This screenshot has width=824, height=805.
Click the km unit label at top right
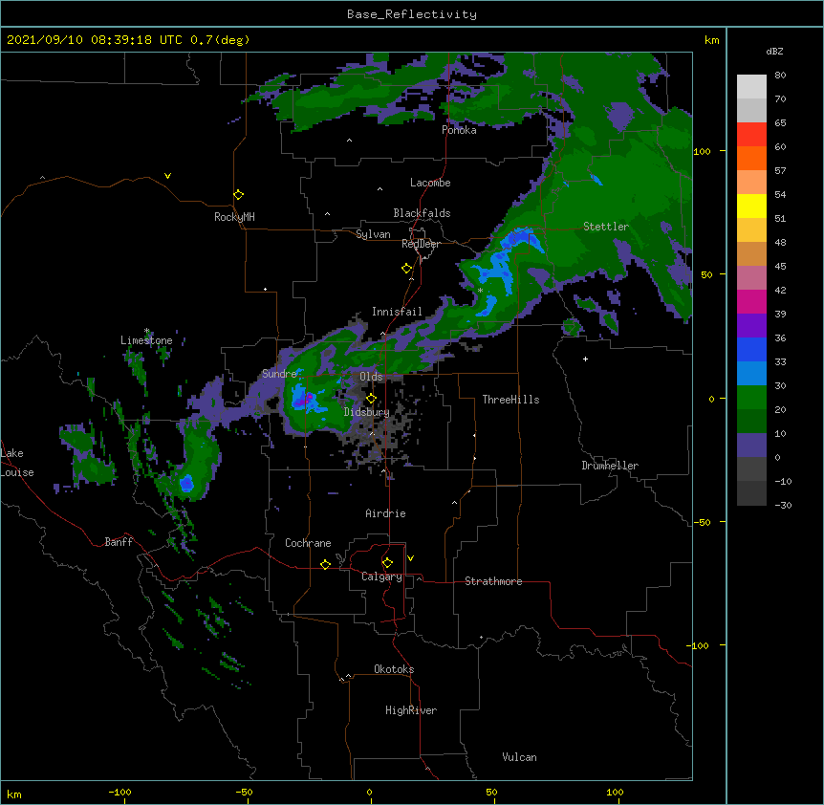pyautogui.click(x=711, y=40)
